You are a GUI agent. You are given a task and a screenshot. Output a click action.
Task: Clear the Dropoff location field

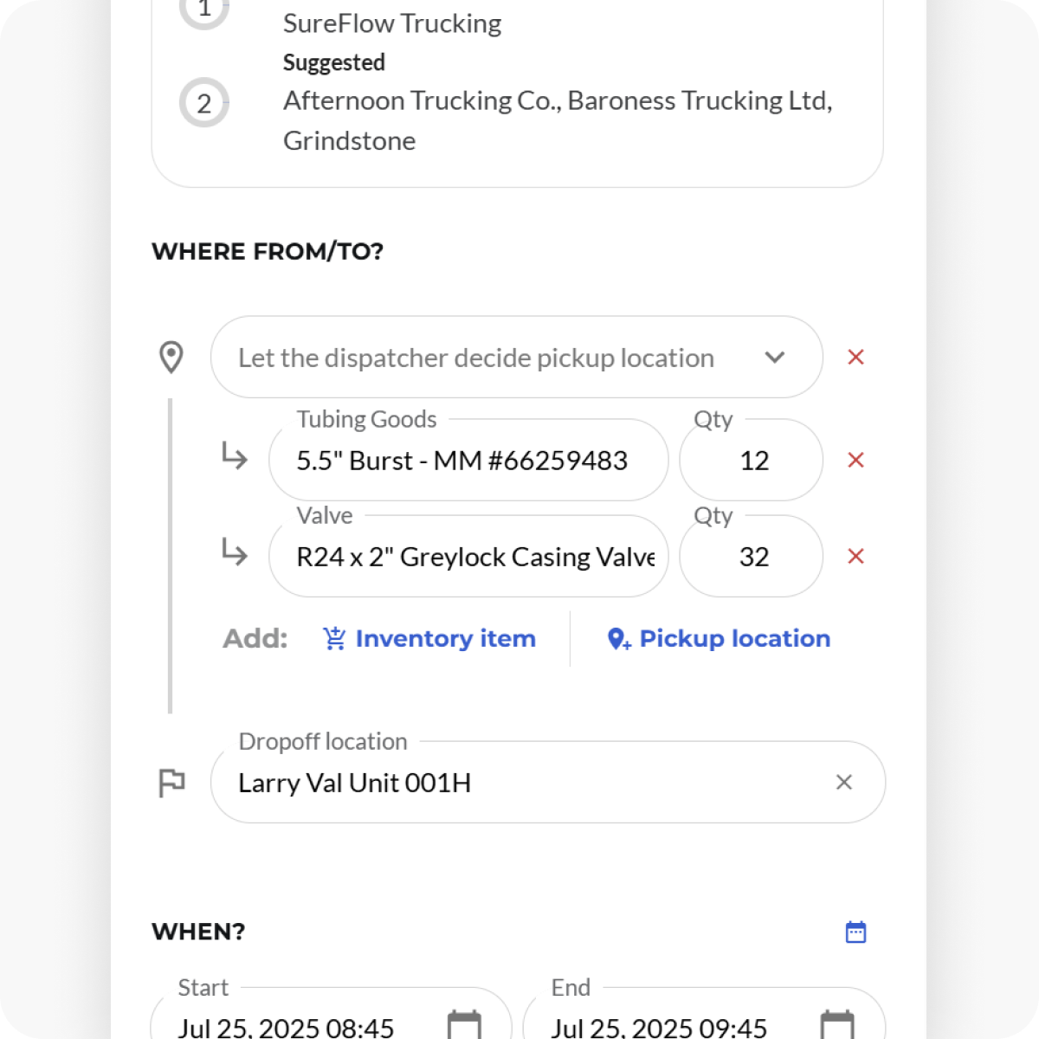pos(844,782)
